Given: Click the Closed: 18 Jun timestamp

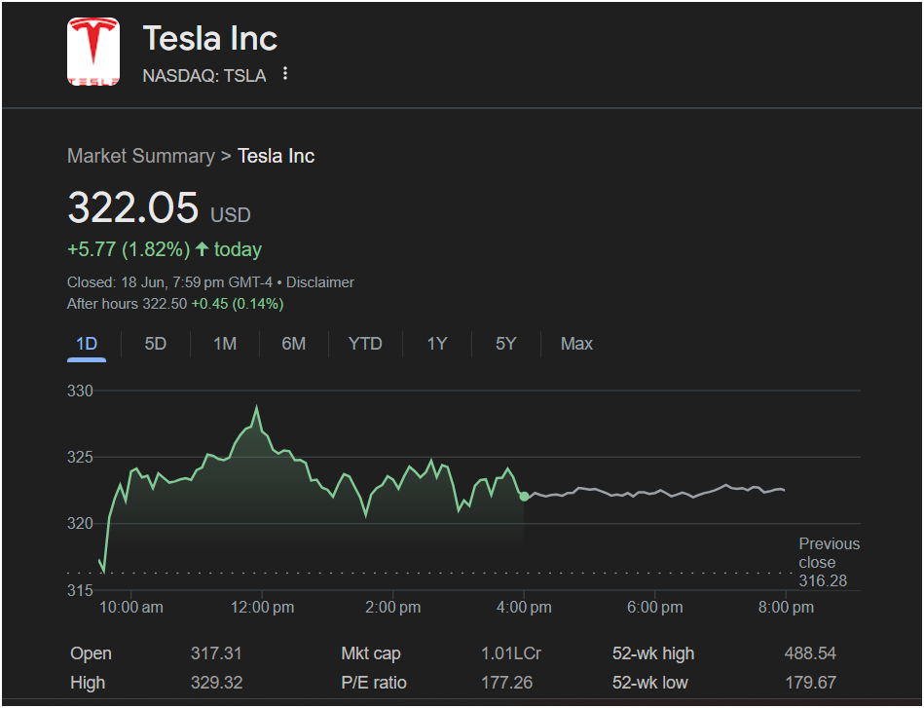Looking at the screenshot, I should click(170, 282).
